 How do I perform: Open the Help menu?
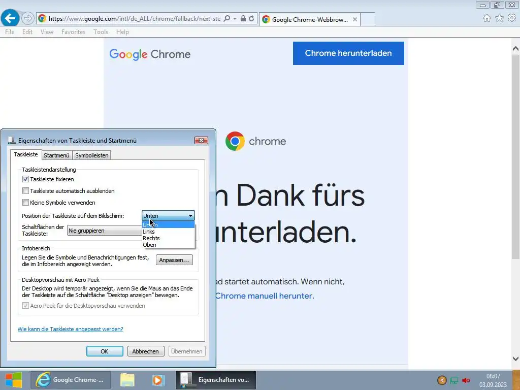pyautogui.click(x=122, y=32)
